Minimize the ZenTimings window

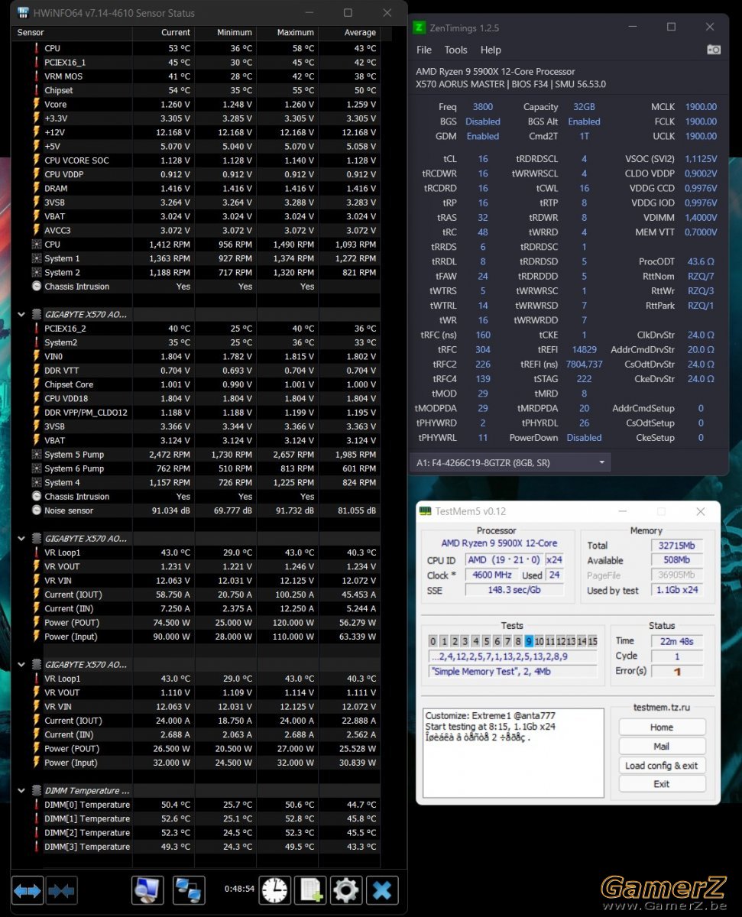pos(633,28)
